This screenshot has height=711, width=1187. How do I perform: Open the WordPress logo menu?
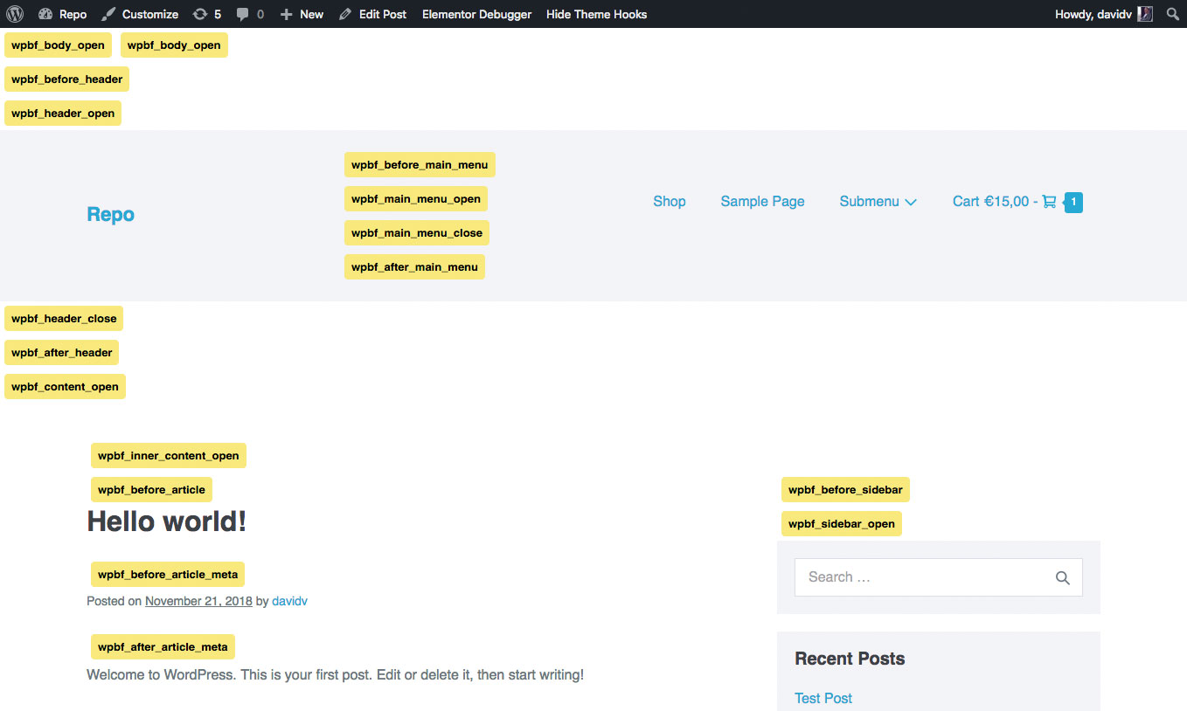(15, 14)
